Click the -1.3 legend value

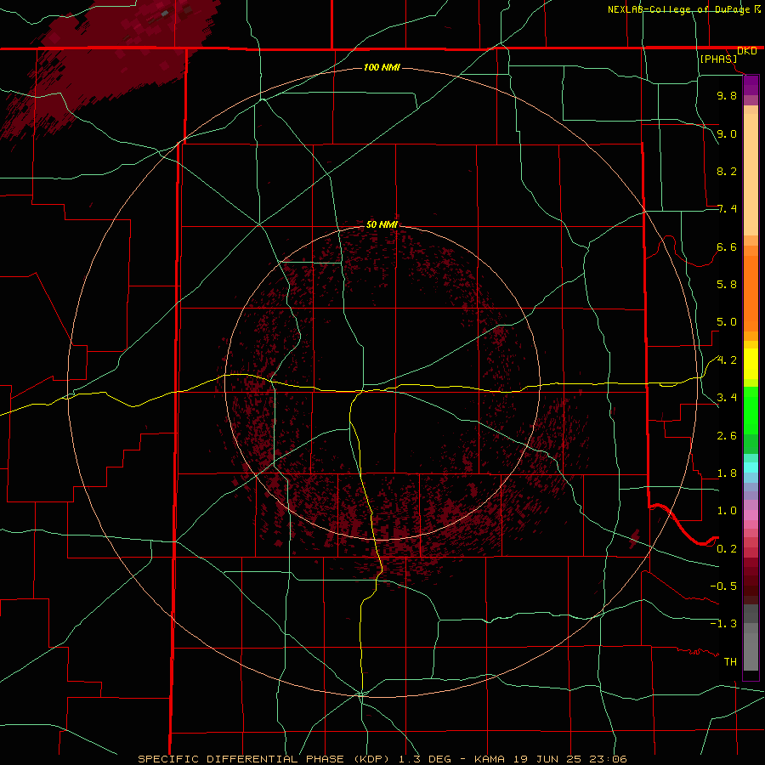723,624
